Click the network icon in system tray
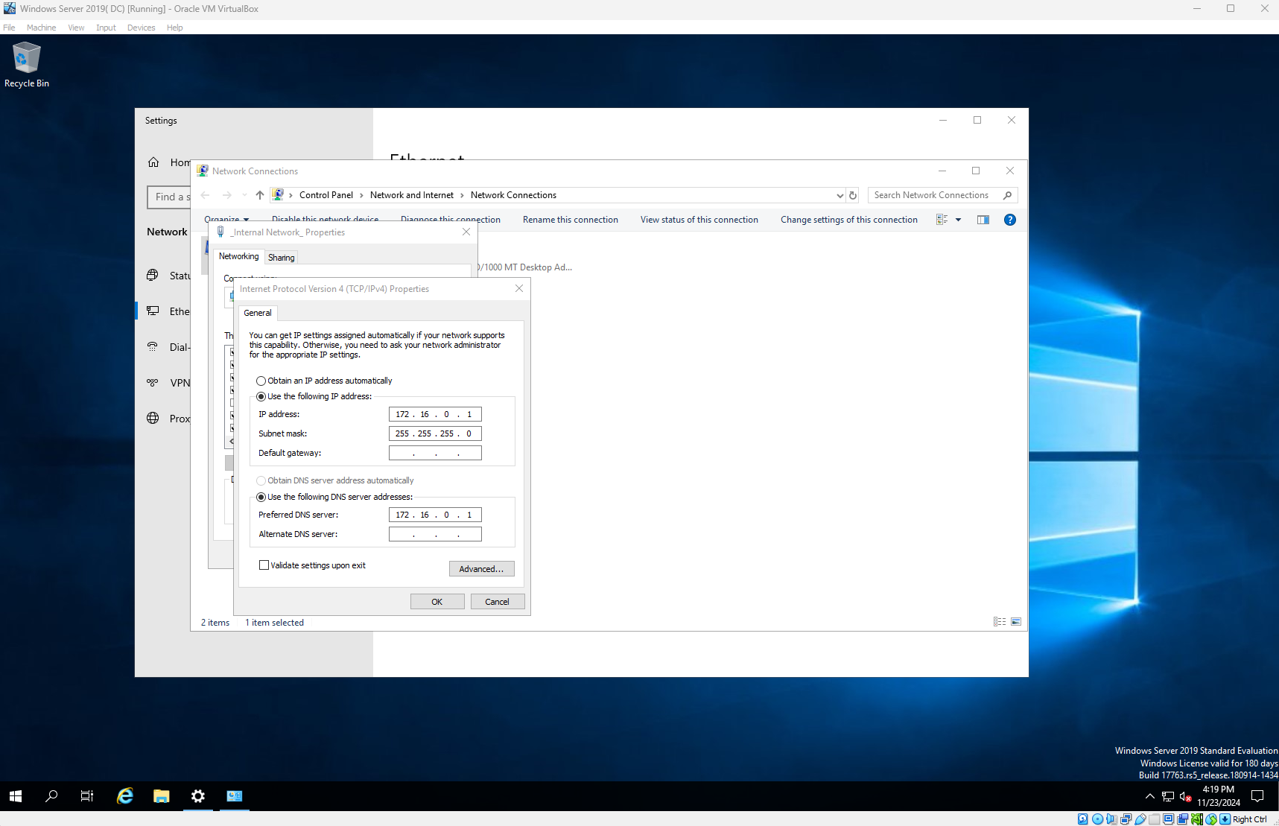 point(1168,796)
